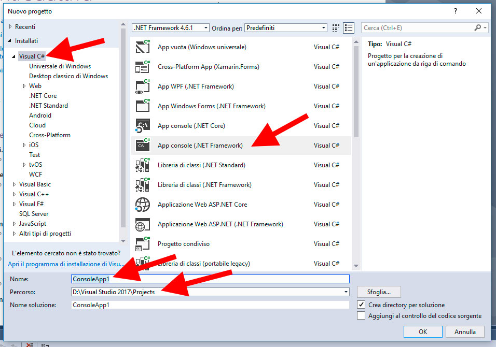This screenshot has width=496, height=347.
Task: Expand the Visual C++ node
Action: 14,194
